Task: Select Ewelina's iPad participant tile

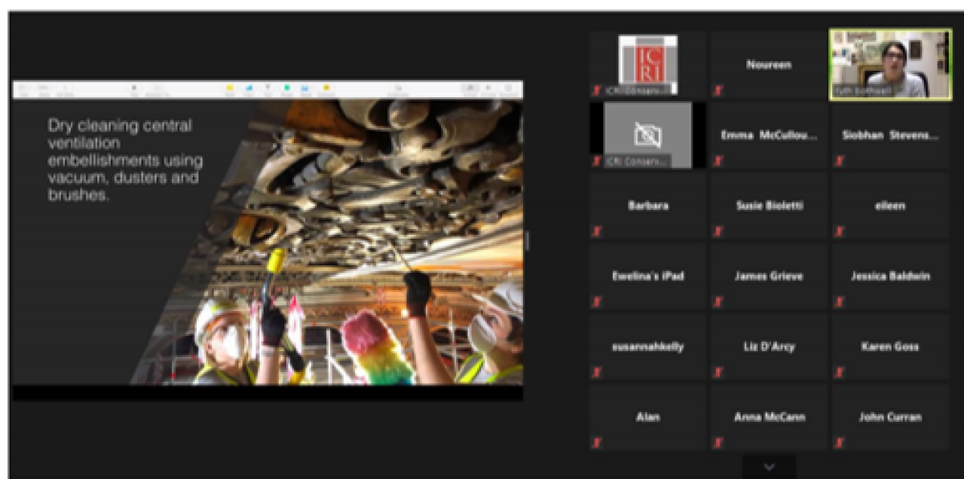Action: pos(647,276)
